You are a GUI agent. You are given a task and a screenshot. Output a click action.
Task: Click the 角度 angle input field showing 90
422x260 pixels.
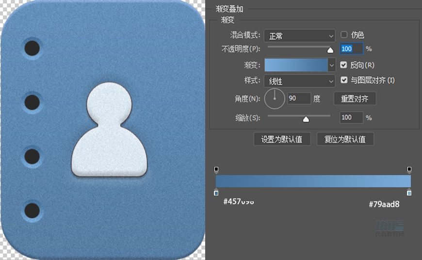[299, 98]
